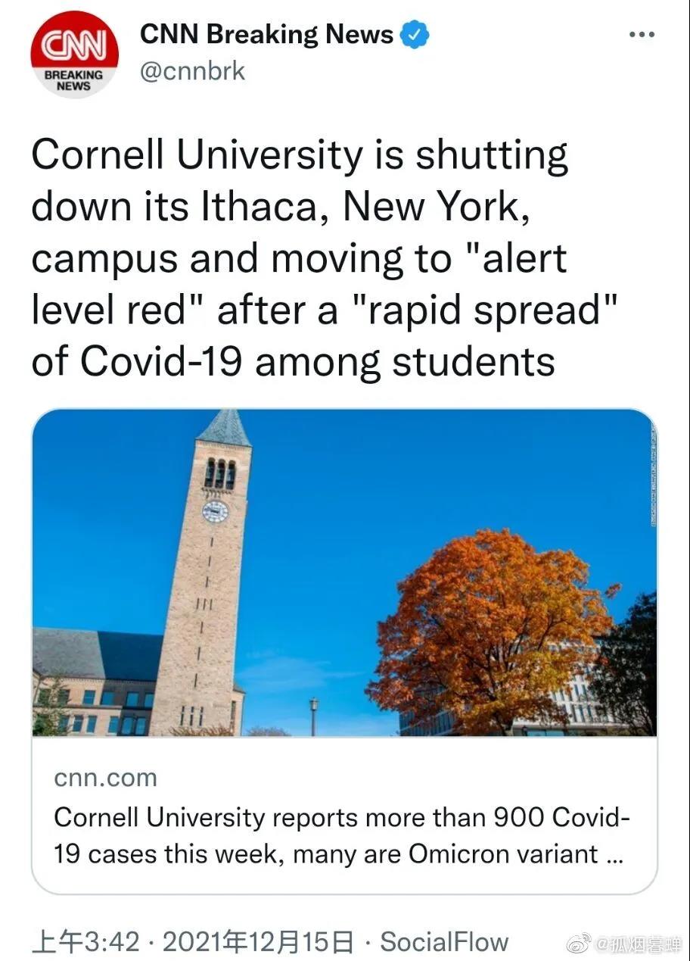Open the three-dot more options menu
Image resolution: width=690 pixels, height=961 pixels.
click(x=642, y=35)
